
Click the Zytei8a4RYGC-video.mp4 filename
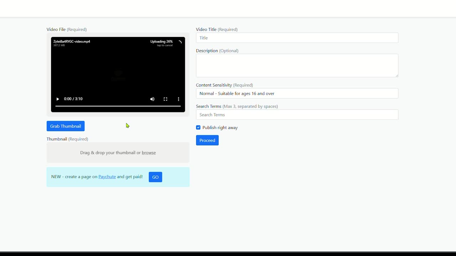[x=72, y=42]
